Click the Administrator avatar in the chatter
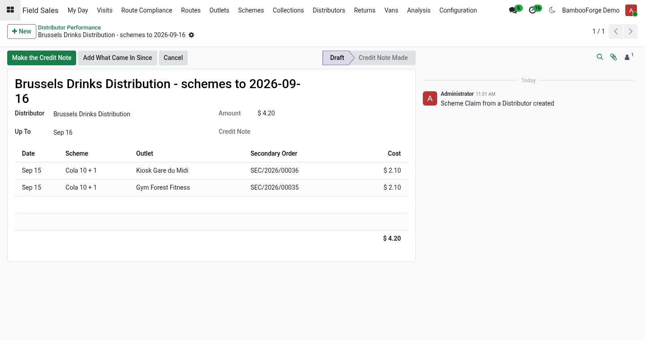 [430, 98]
